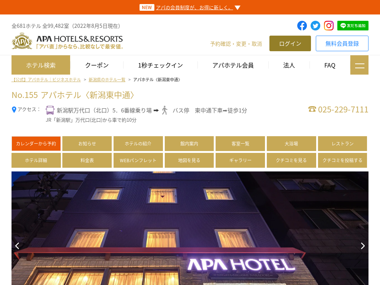Click the ギャラリー button
The height and width of the screenshot is (285, 380).
[x=240, y=160]
